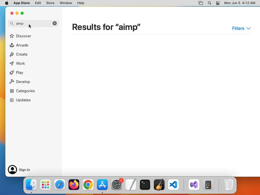The width and height of the screenshot is (260, 195).
Task: Minimize the App Store window
Action: coord(17,13)
